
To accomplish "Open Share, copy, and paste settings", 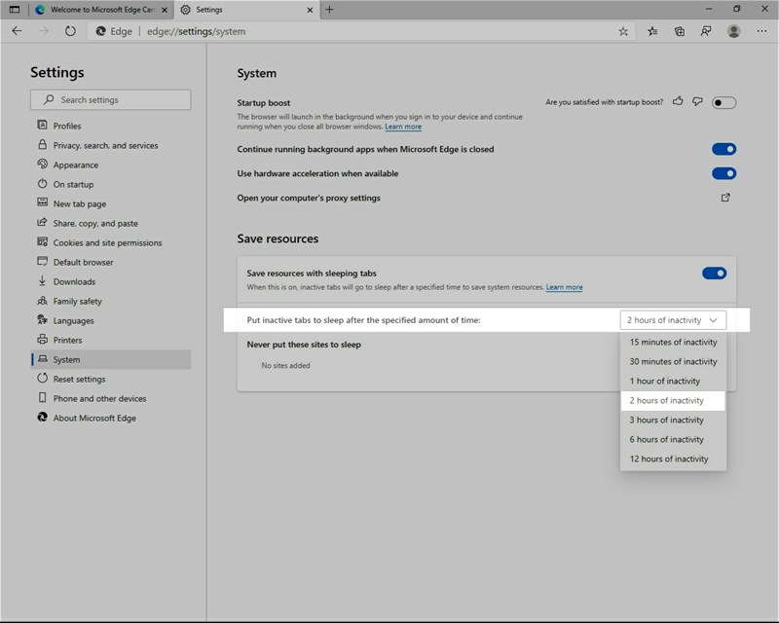I will coord(110,223).
